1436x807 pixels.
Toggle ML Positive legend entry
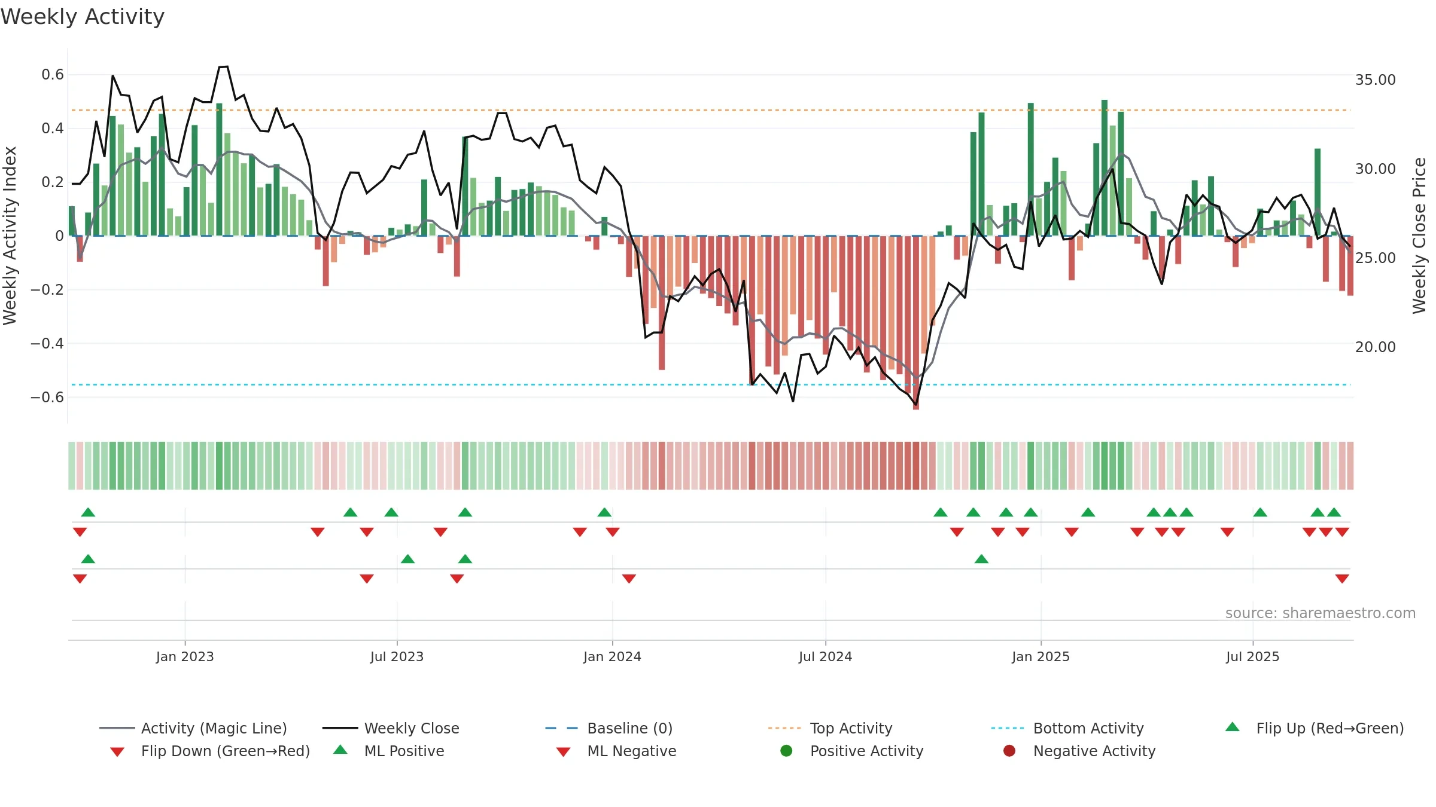click(x=388, y=751)
